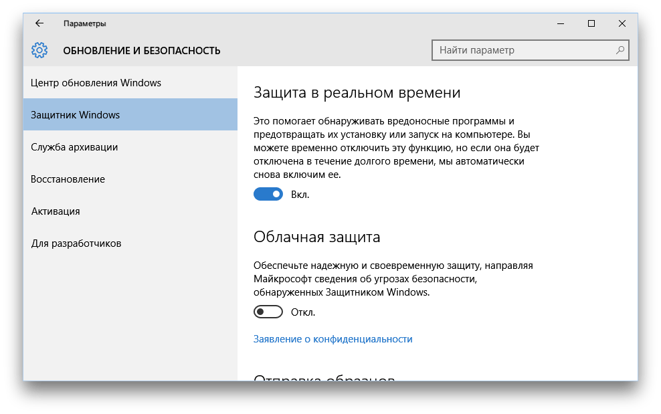Focus the Найти параметр search field
This screenshot has width=661, height=414.
pyautogui.click(x=531, y=50)
